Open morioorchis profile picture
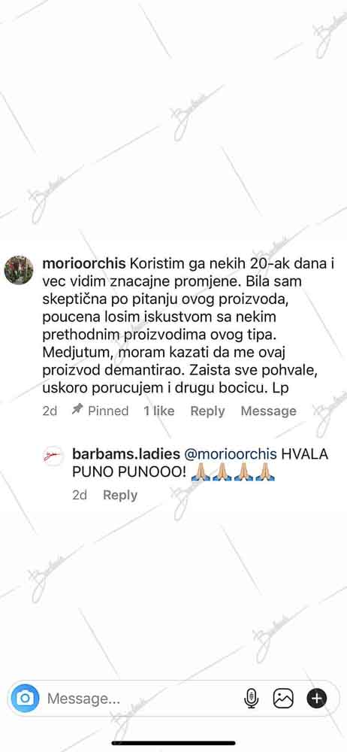Viewport: 347px width, 752px height. (19, 270)
